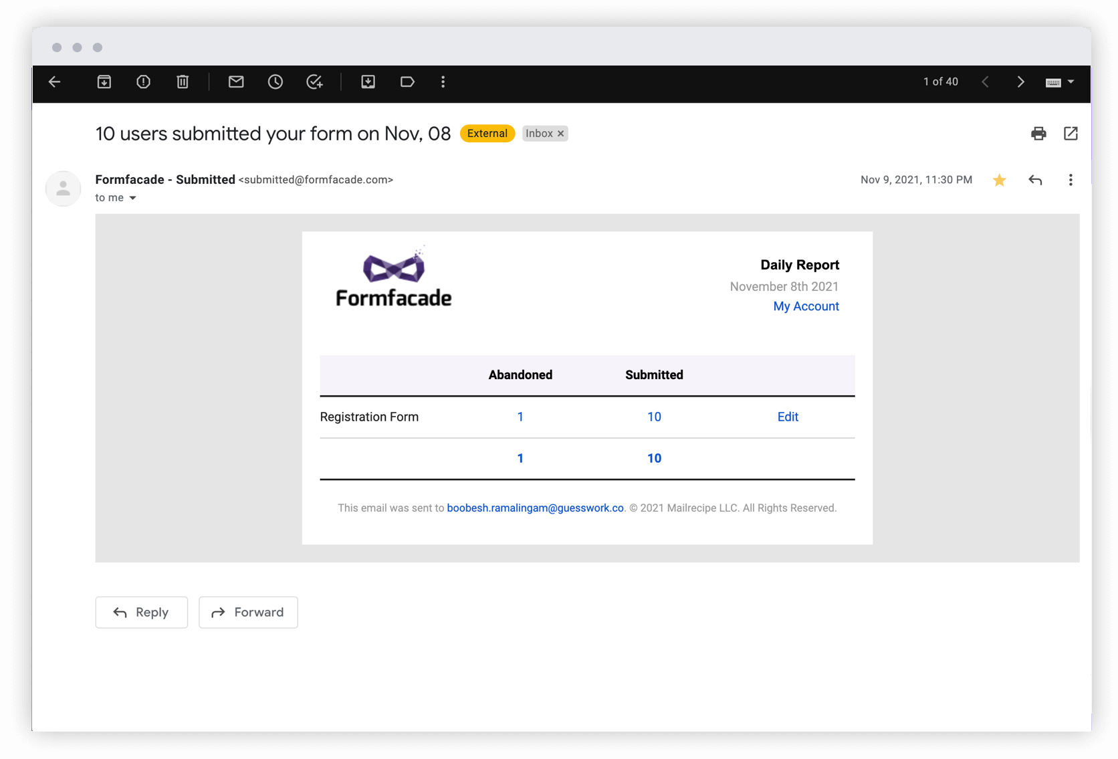The image size is (1118, 759).
Task: Open the toolbar More menu
Action: [x=443, y=82]
